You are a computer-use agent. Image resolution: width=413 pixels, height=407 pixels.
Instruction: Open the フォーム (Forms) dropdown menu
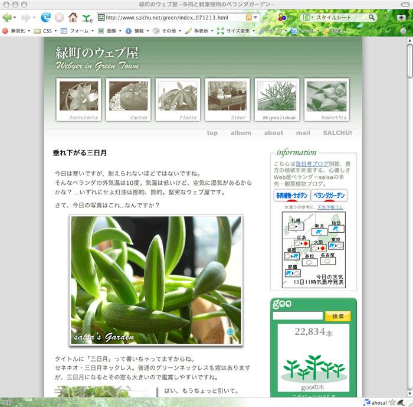click(x=78, y=31)
